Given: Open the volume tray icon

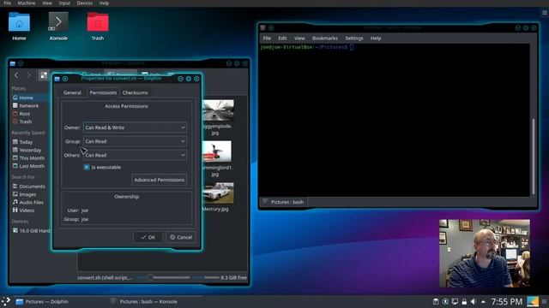Looking at the screenshot, I should [474, 302].
